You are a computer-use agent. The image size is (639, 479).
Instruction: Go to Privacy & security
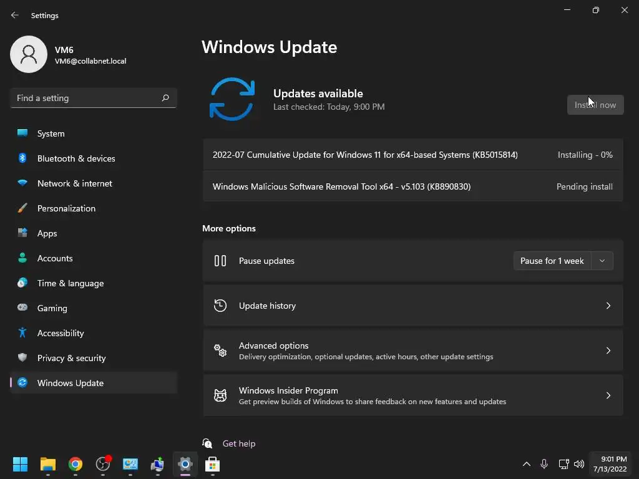tap(94, 358)
